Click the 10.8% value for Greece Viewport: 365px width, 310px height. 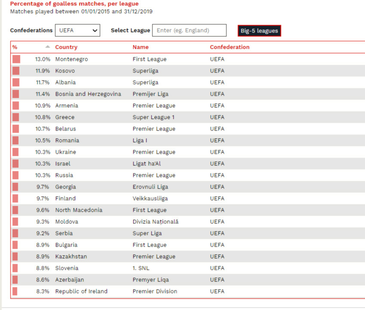[43, 117]
